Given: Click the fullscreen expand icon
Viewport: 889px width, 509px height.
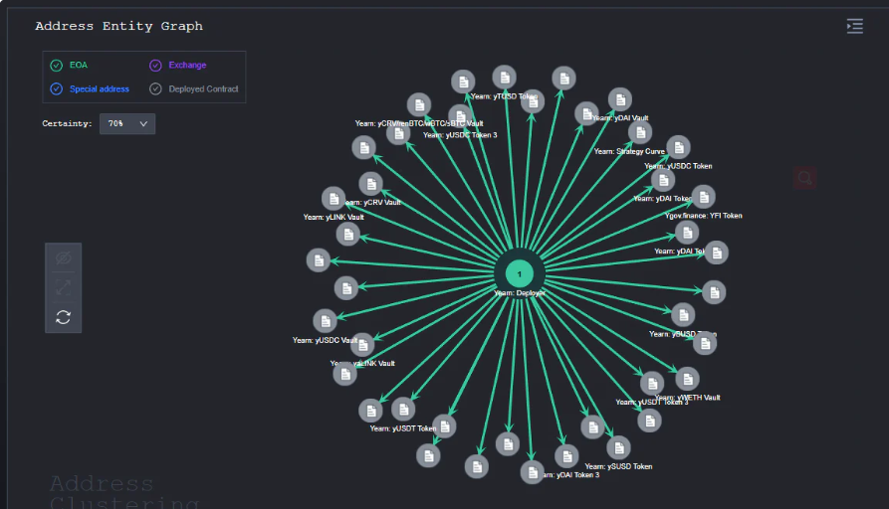Looking at the screenshot, I should (63, 287).
